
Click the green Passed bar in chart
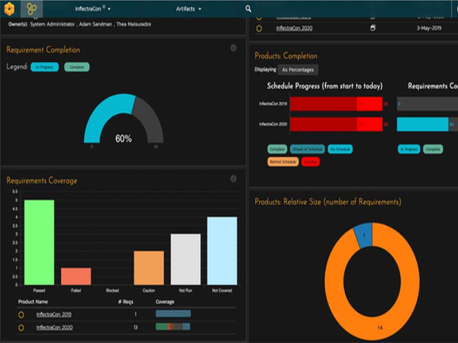(x=39, y=242)
